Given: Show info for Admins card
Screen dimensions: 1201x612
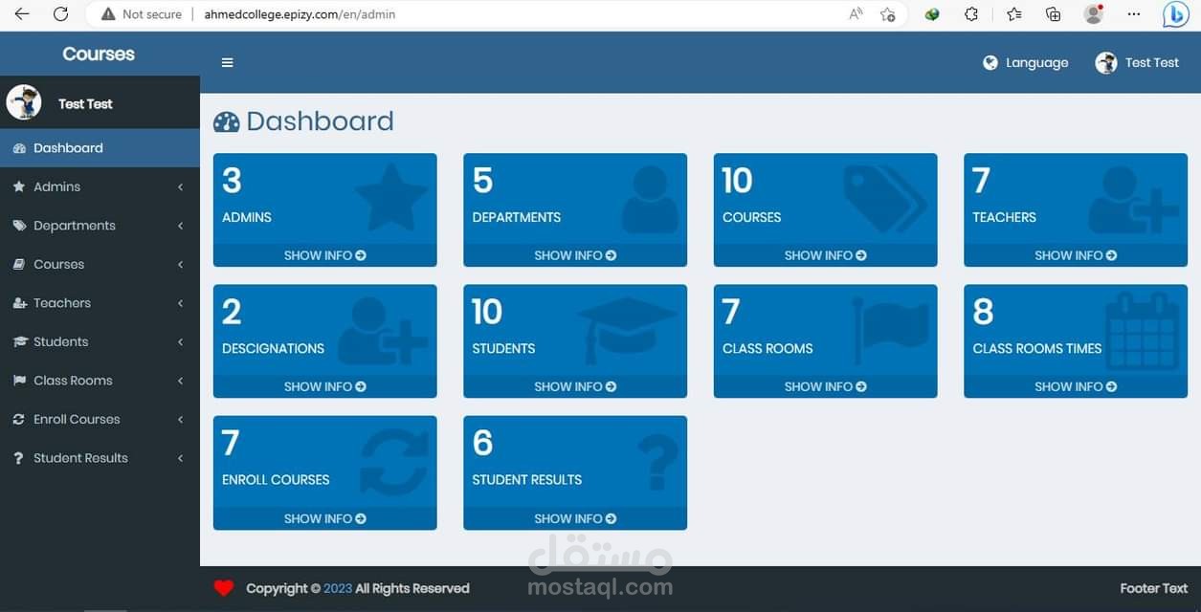Looking at the screenshot, I should [x=324, y=255].
